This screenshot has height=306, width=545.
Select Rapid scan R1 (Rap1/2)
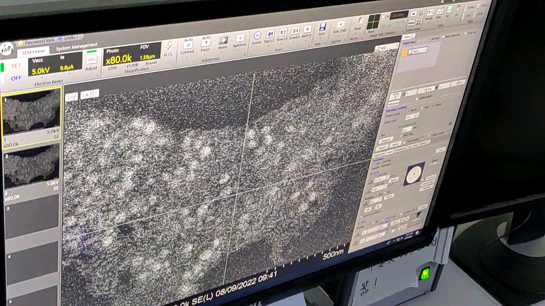[270, 34]
